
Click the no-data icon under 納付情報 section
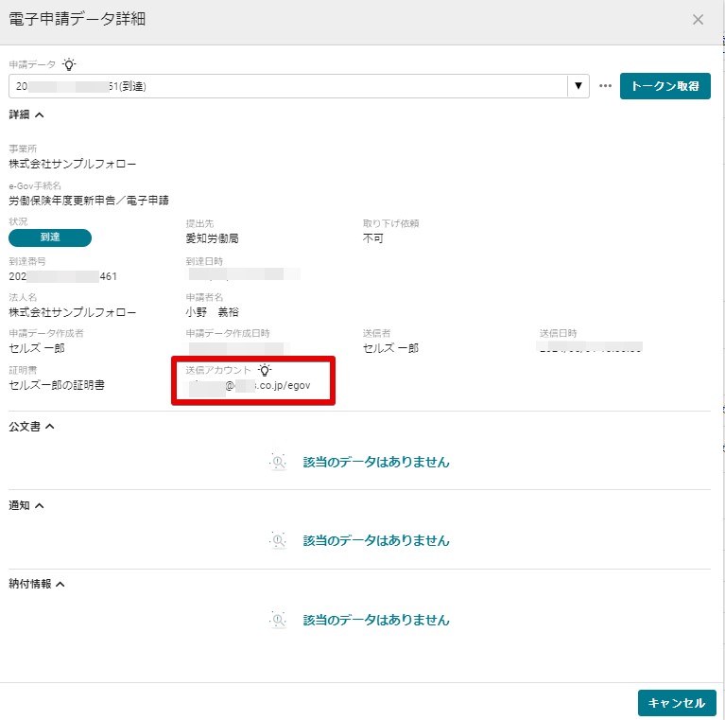[278, 620]
